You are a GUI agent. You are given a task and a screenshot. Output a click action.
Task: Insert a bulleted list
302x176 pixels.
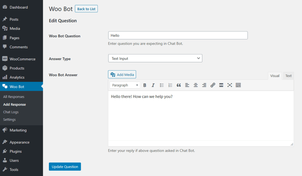[162, 85]
